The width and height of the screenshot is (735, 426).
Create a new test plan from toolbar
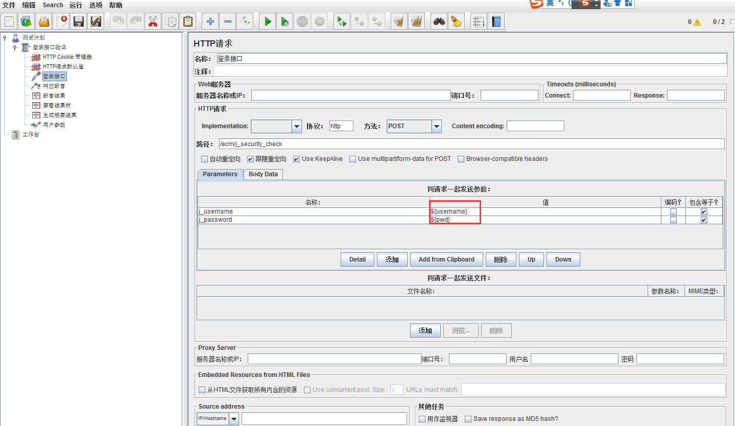[9, 21]
